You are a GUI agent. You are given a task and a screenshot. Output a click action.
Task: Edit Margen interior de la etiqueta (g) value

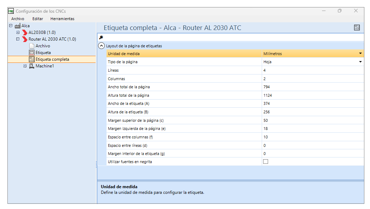click(x=313, y=154)
